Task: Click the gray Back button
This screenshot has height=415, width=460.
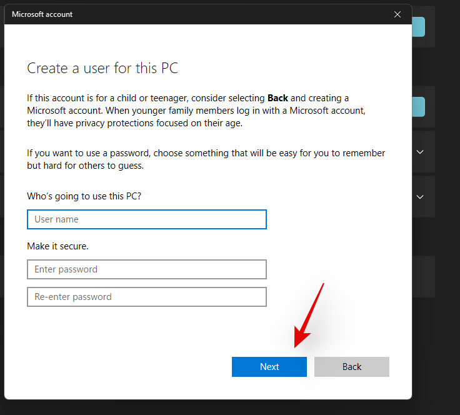Action: (352, 367)
